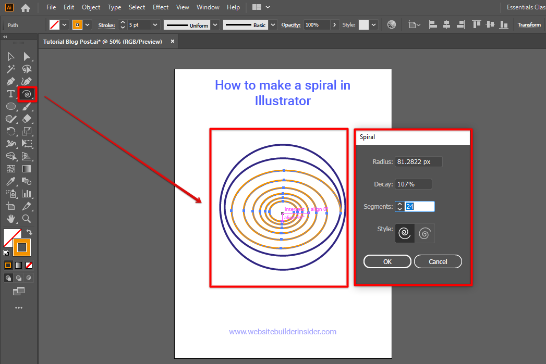Viewport: 546px width, 364px height.
Task: Select the Eyedropper tool
Action: pyautogui.click(x=11, y=181)
